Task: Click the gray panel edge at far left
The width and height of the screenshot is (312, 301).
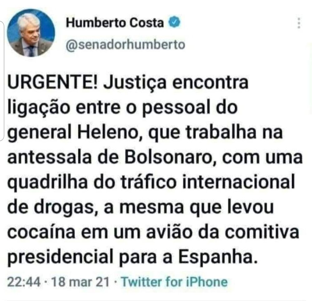Action: click(x=2, y=81)
